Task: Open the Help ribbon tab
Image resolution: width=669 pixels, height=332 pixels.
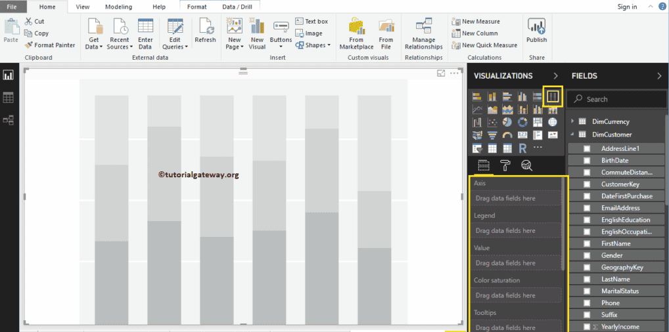Action: point(159,7)
